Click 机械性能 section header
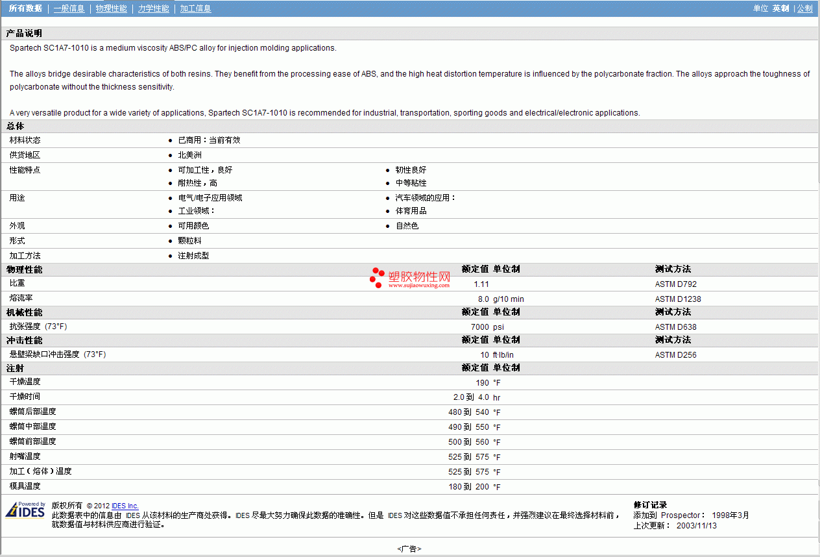The image size is (820, 557). (24, 312)
